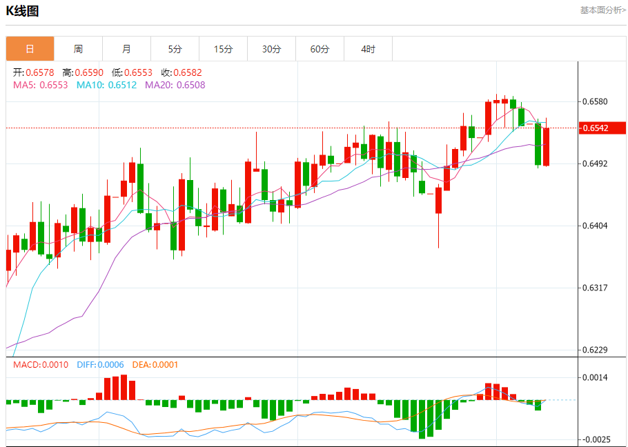Image resolution: width=628 pixels, height=447 pixels.
Task: Switch to the 周 weekly tab
Action: (78, 49)
